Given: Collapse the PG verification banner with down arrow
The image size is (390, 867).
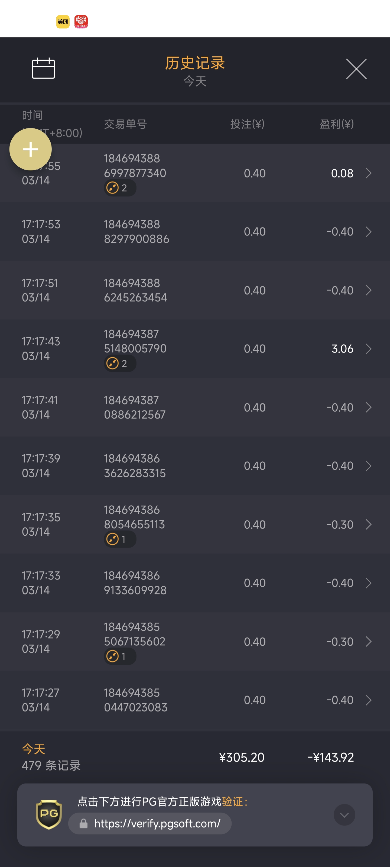Looking at the screenshot, I should tap(344, 815).
